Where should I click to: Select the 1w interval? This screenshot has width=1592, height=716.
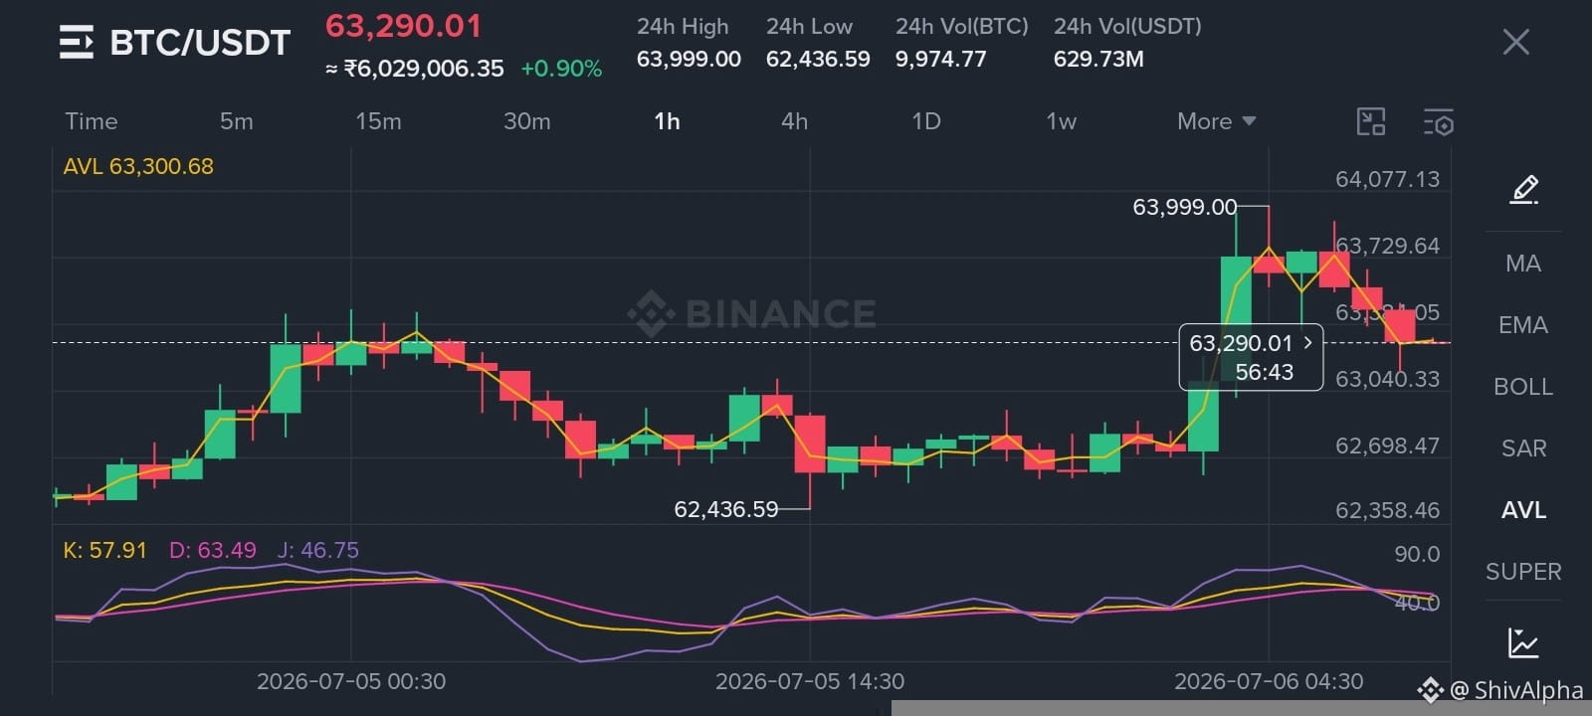click(1061, 121)
